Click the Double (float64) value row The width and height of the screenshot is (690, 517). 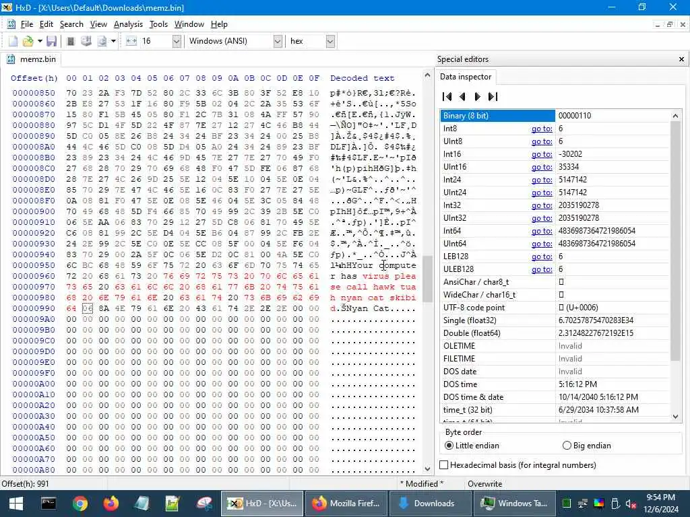[x=555, y=333]
